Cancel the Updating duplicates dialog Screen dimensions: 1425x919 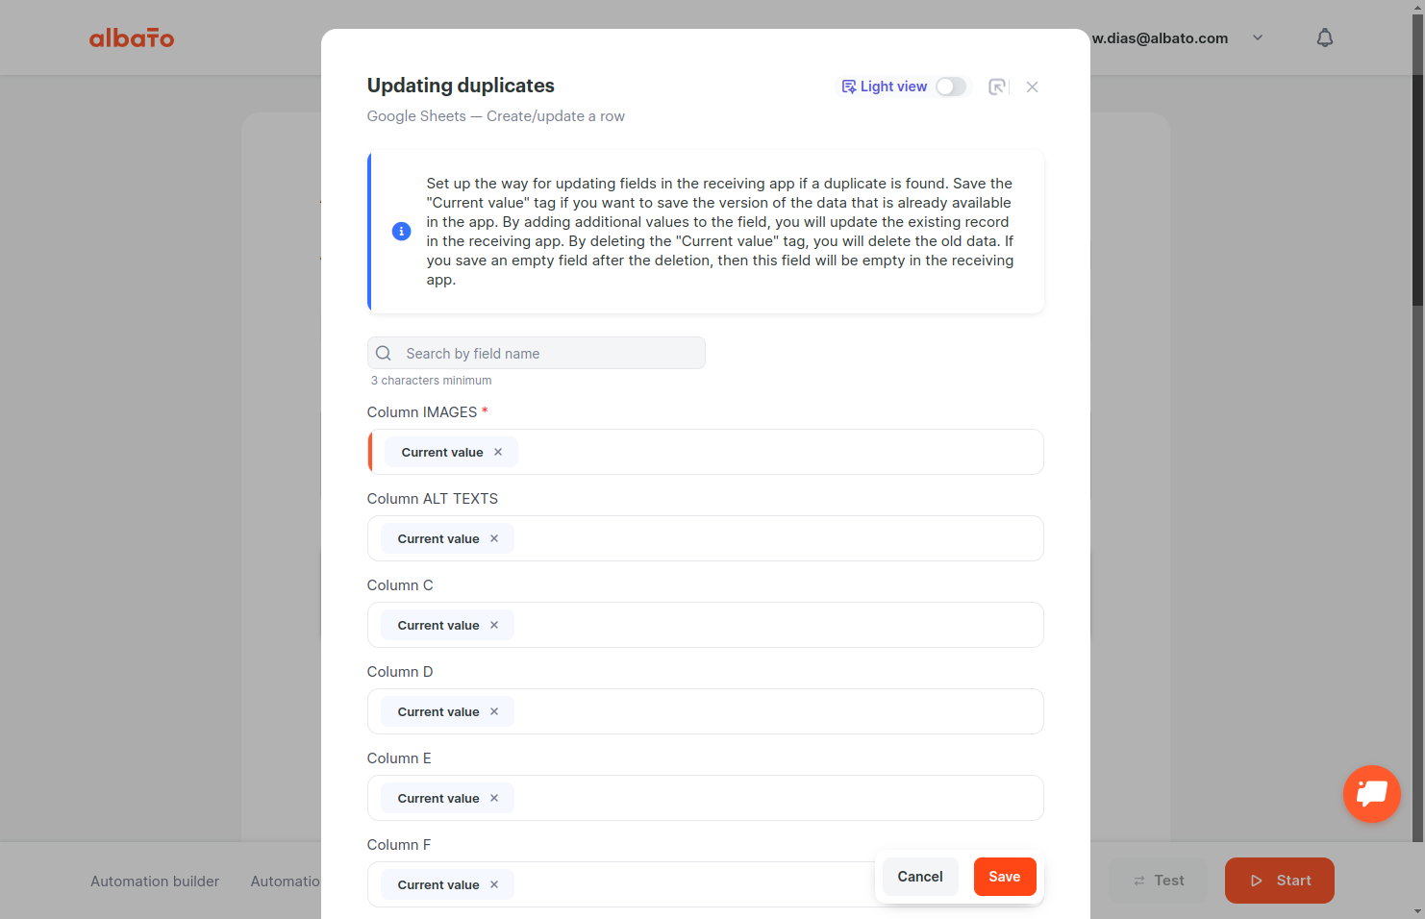pos(920,877)
